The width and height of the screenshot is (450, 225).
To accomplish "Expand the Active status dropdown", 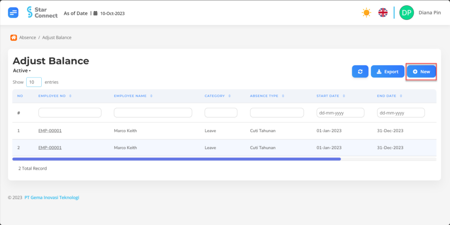I will (22, 70).
